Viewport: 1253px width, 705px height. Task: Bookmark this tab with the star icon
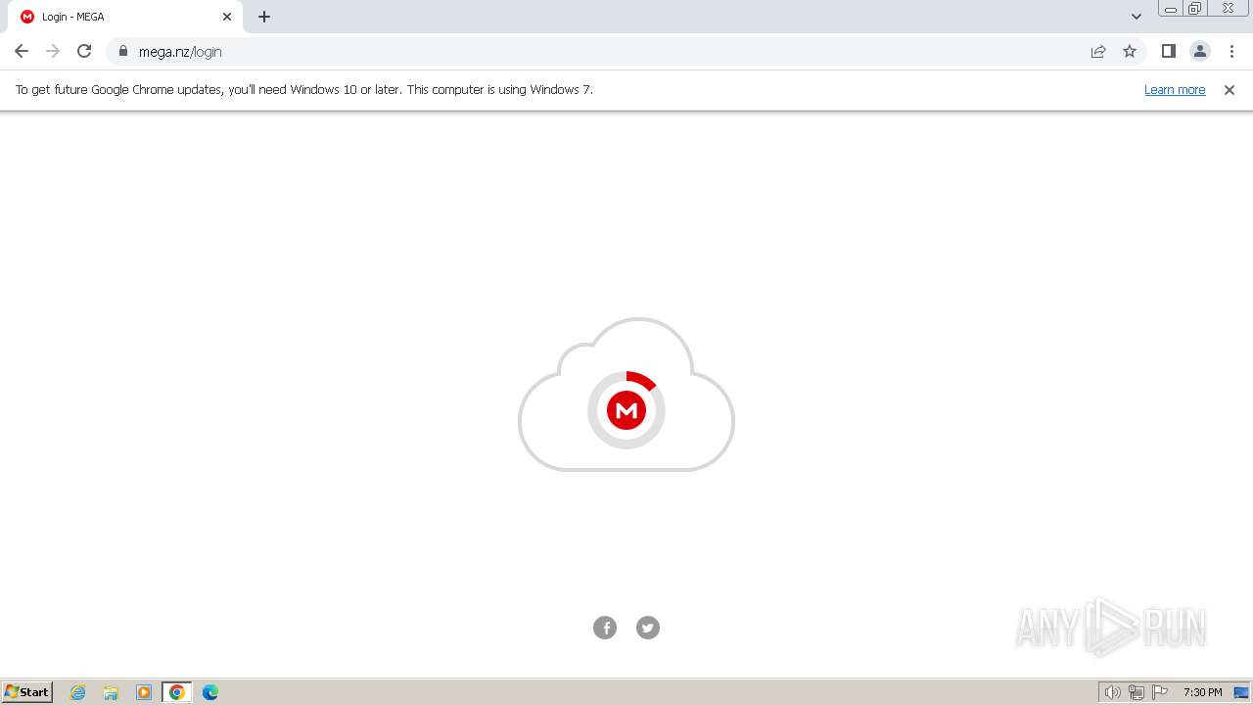pos(1130,52)
